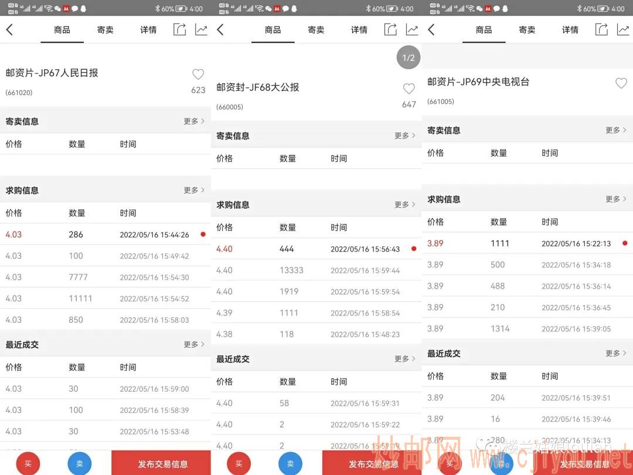This screenshot has width=633, height=475.
Task: Select 寄卖 tab on JF68大公报 screen
Action: tap(316, 30)
